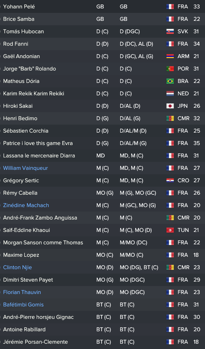Click the Netherlands flag on Karim Rekik's row
Image resolution: width=205 pixels, height=349 pixels.
tap(170, 94)
